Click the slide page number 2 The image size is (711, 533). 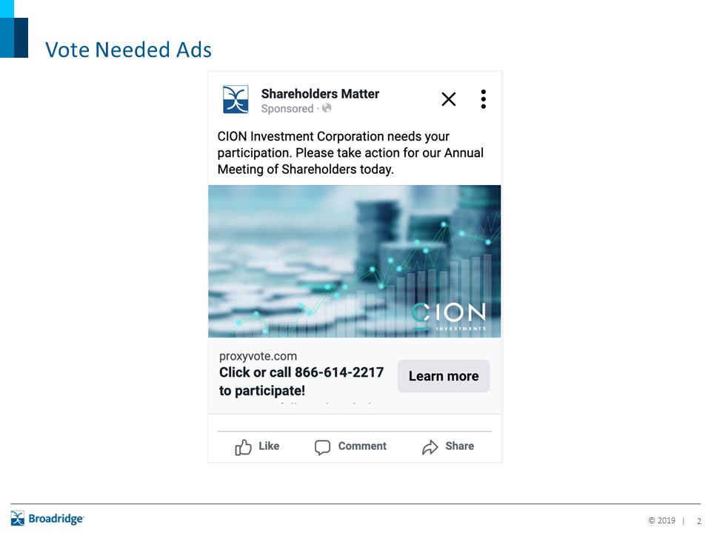(698, 520)
